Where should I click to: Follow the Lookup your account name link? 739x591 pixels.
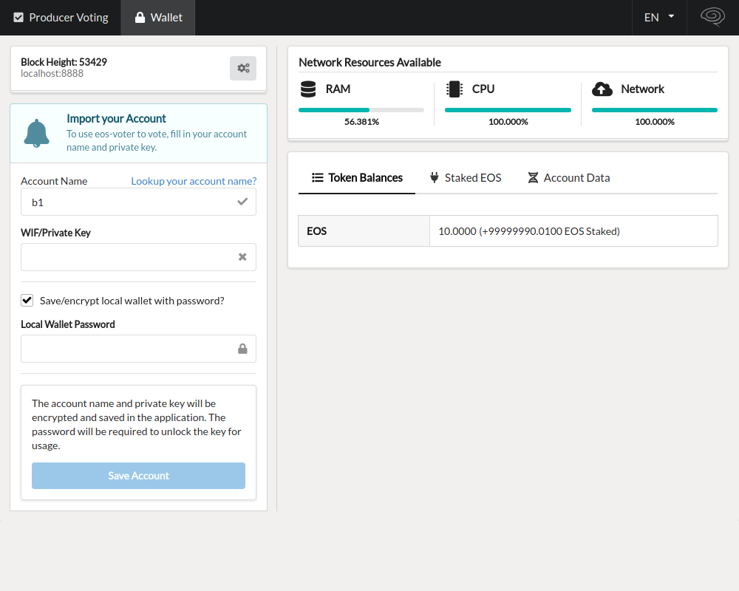(x=194, y=181)
